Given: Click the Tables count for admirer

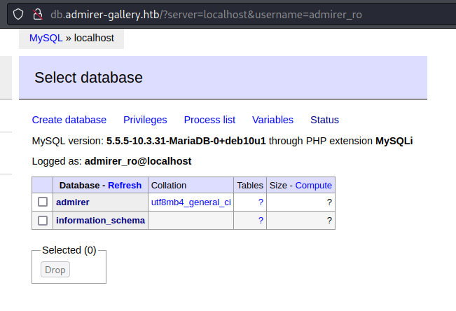Looking at the screenshot, I should [x=261, y=202].
